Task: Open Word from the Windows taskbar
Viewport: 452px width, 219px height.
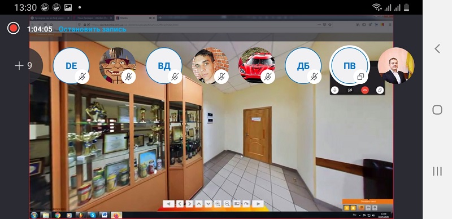Action: point(105,215)
